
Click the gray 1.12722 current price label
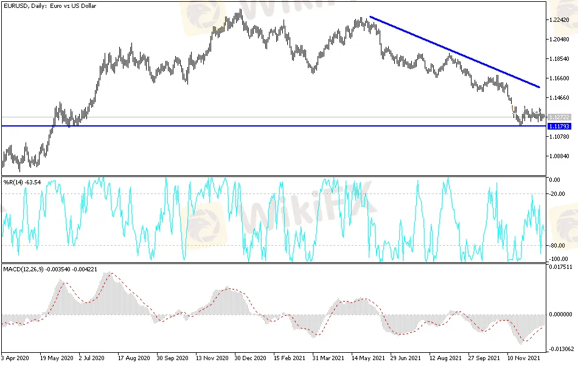[559, 117]
